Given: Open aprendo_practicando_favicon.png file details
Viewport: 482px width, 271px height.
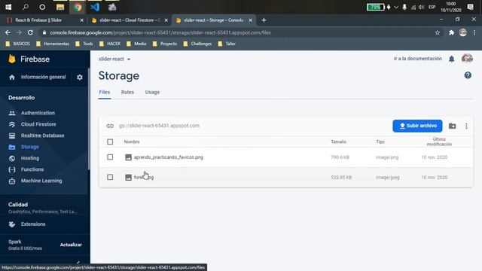Looking at the screenshot, I should click(169, 157).
